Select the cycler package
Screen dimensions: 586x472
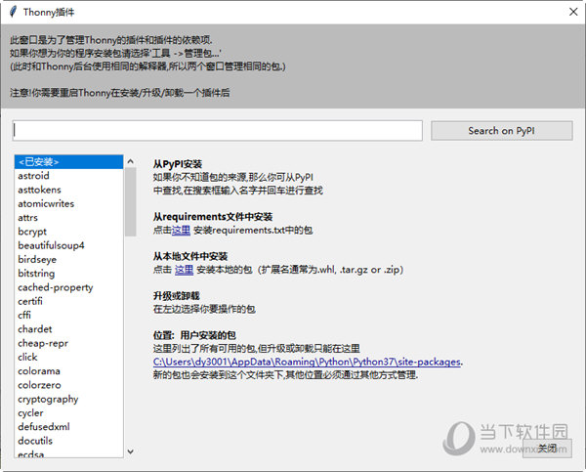pos(68,413)
